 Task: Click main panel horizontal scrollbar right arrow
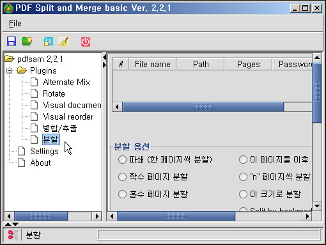[307, 216]
